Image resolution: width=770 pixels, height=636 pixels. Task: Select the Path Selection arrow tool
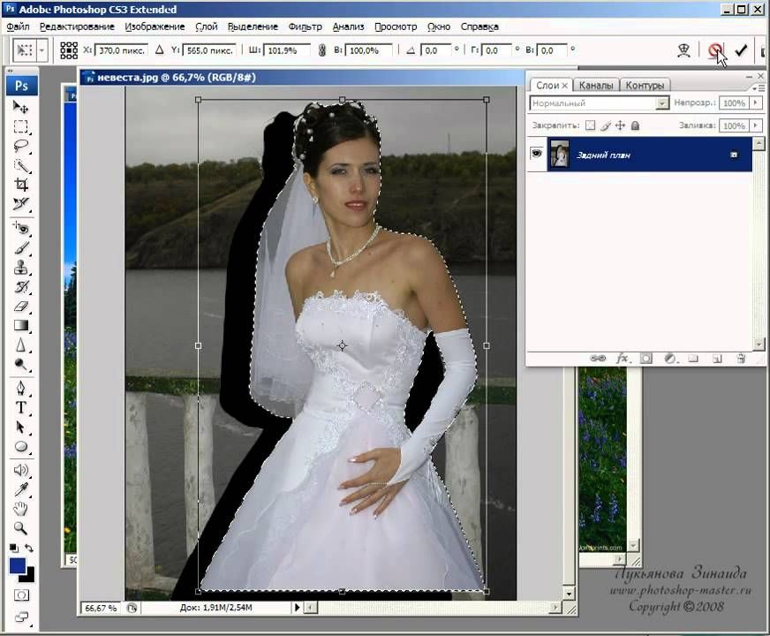(x=20, y=427)
